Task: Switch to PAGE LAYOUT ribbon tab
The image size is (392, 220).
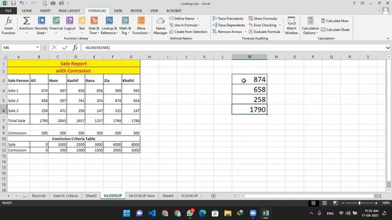Action: pos(69,11)
